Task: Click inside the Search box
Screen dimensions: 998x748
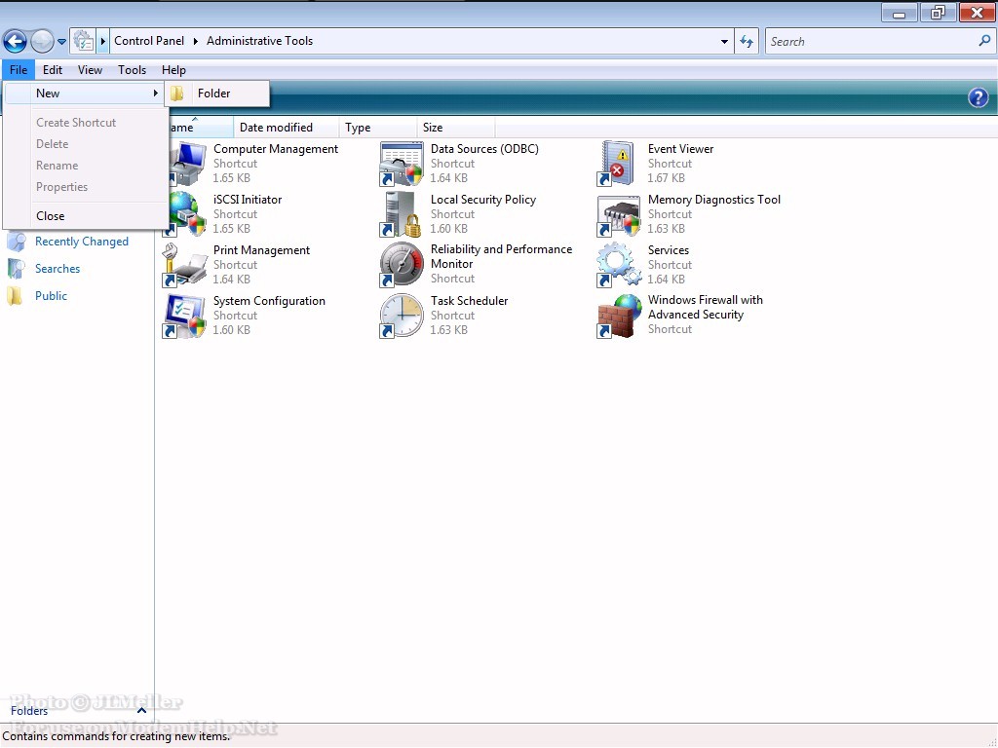Action: coord(872,41)
